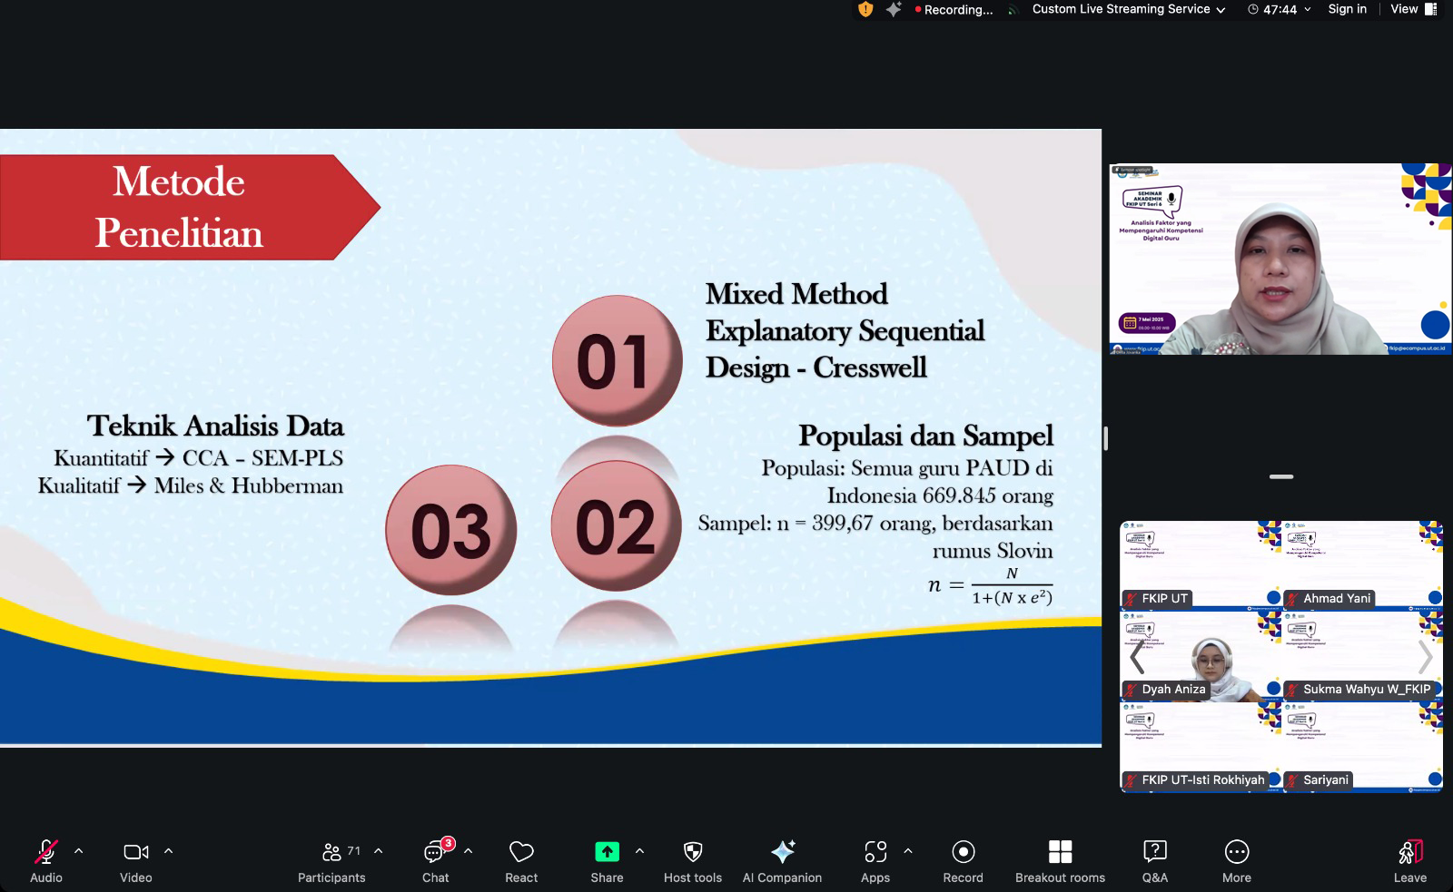Click AI Companion sparkle icon in top bar
Screen dimensions: 1453x892
coord(894,9)
